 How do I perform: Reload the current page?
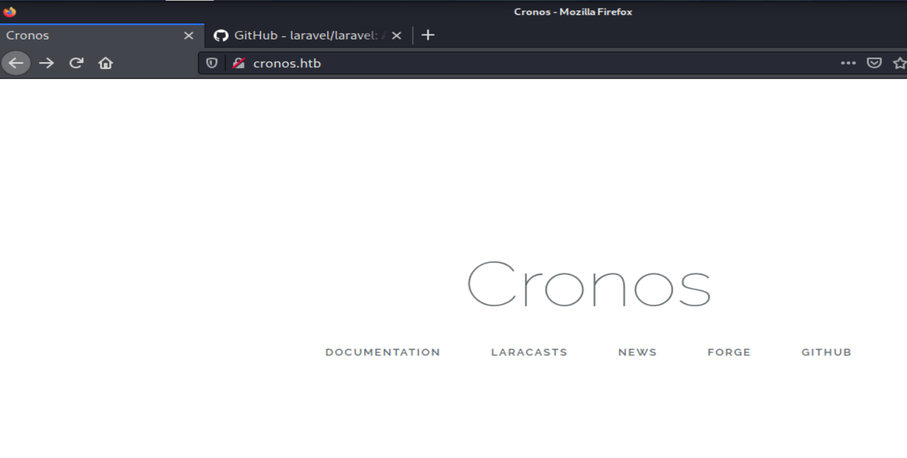76,63
